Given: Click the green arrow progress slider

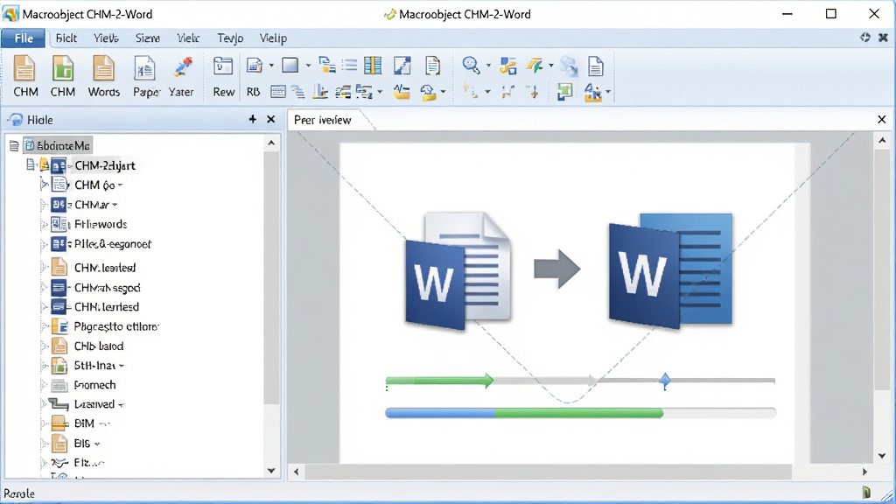Looking at the screenshot, I should pos(439,381).
